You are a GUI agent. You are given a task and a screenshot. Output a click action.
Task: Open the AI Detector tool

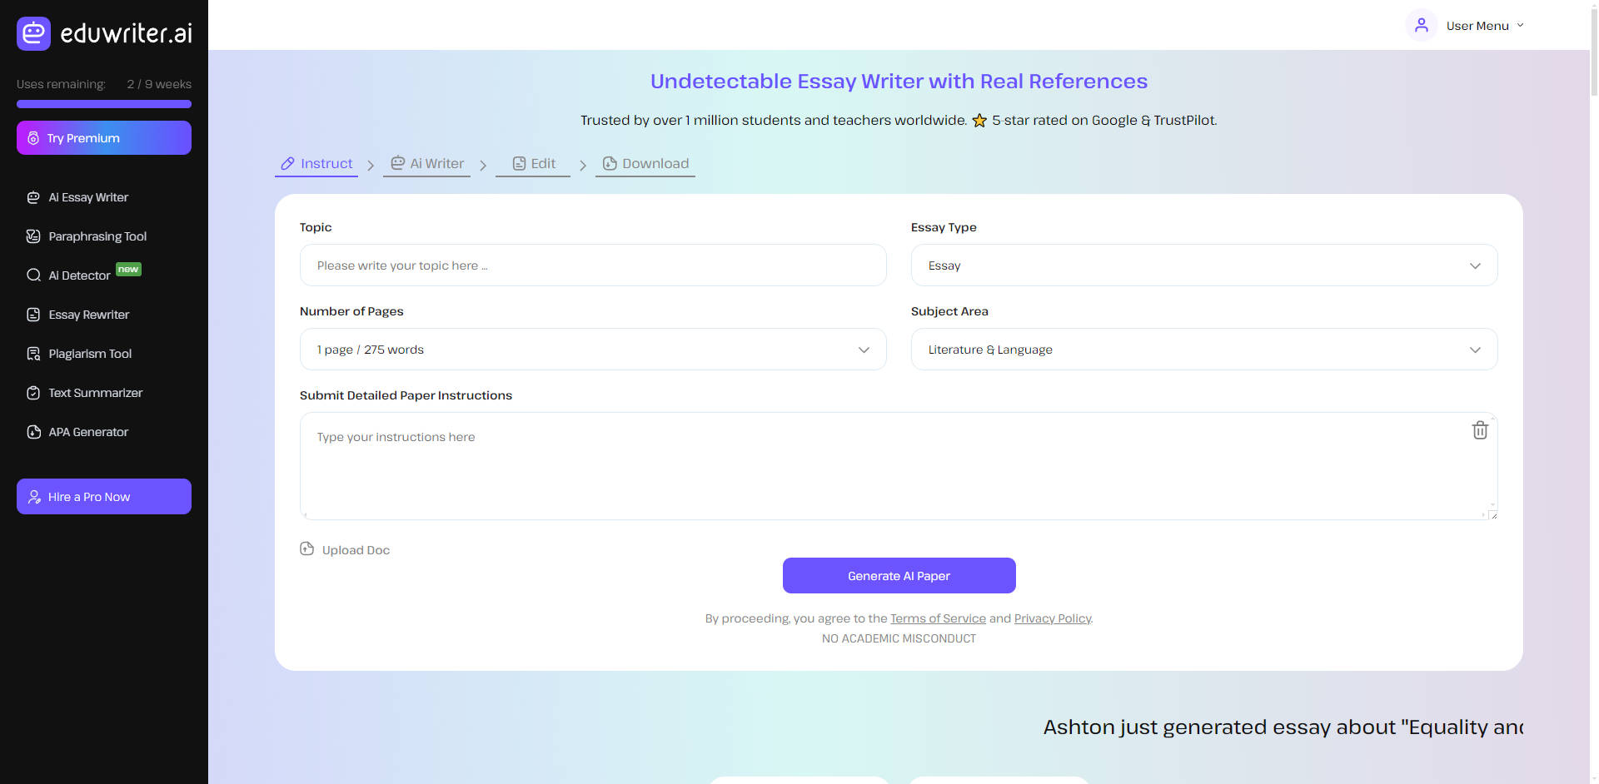[x=79, y=275]
